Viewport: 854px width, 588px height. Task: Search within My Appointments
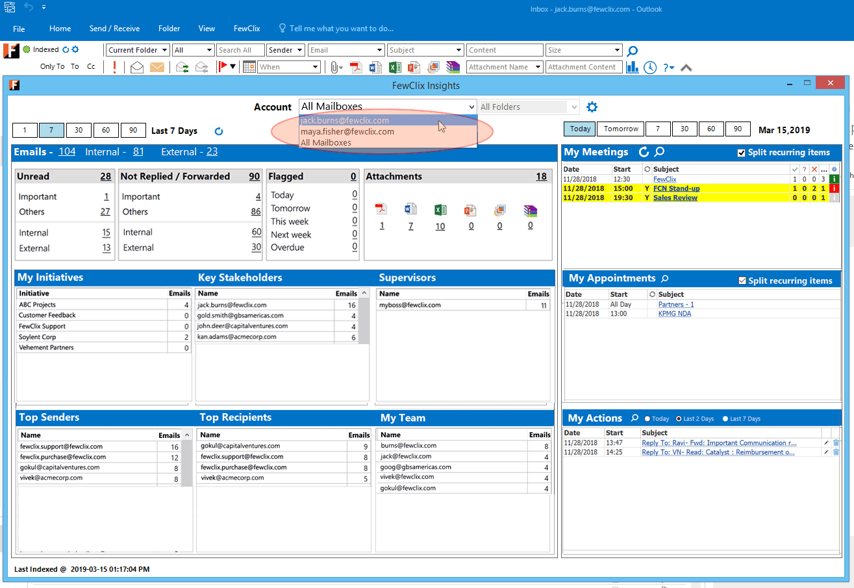(664, 279)
